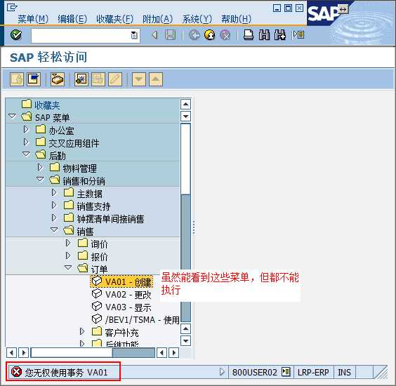
Task: Select the VA01 - 创建 transaction
Action: [121, 281]
